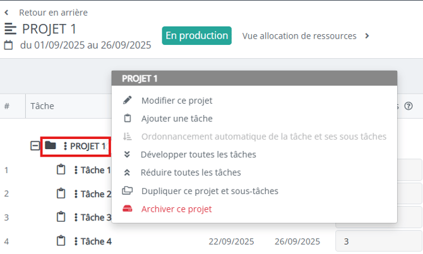Click the Tâche 4 value field containing 3
Viewport: 423px width, 254px height.
[x=378, y=241]
